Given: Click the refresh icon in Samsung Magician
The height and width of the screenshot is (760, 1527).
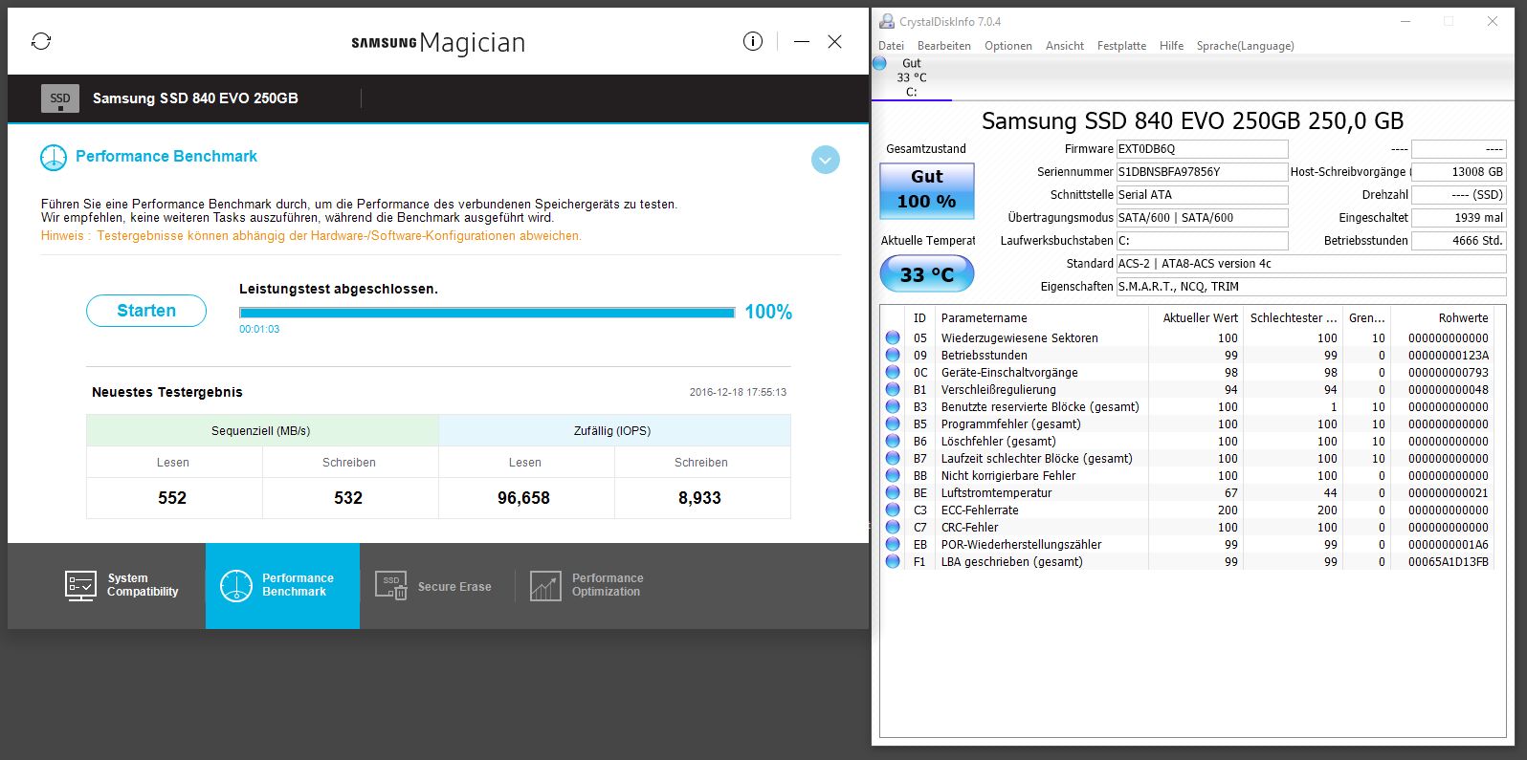Looking at the screenshot, I should [x=41, y=41].
